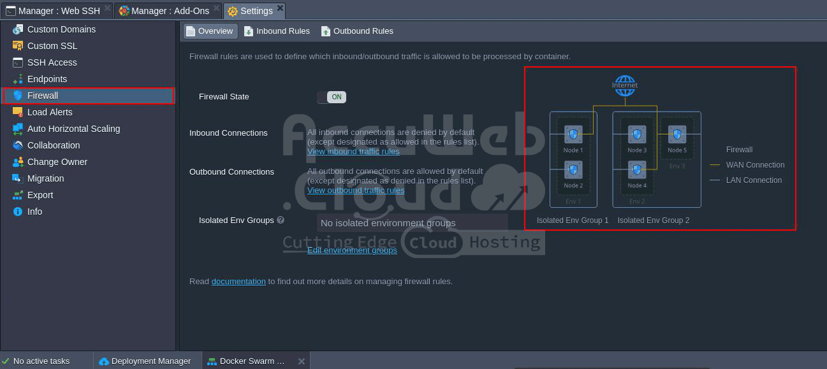Open the documentation link
The image size is (827, 369).
click(238, 281)
